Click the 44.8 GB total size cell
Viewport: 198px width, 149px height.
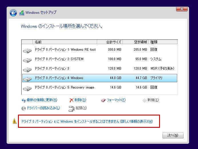click(x=116, y=78)
